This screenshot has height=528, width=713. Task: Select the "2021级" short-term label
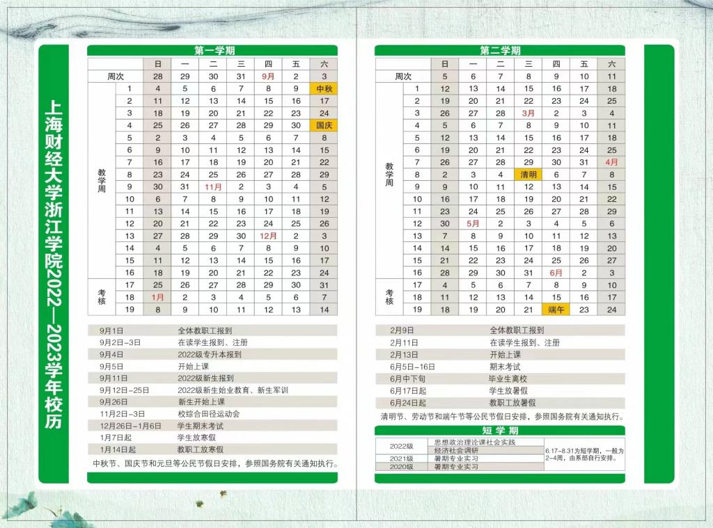coord(401,458)
